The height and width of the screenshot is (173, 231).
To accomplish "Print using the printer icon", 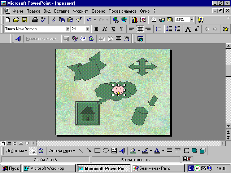I will tap(35, 19).
